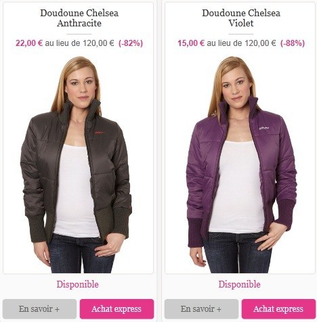Viewport: 317px width, 322px height.
Task: Buy Anthracite jacket with Achat express
Action: [x=117, y=308]
